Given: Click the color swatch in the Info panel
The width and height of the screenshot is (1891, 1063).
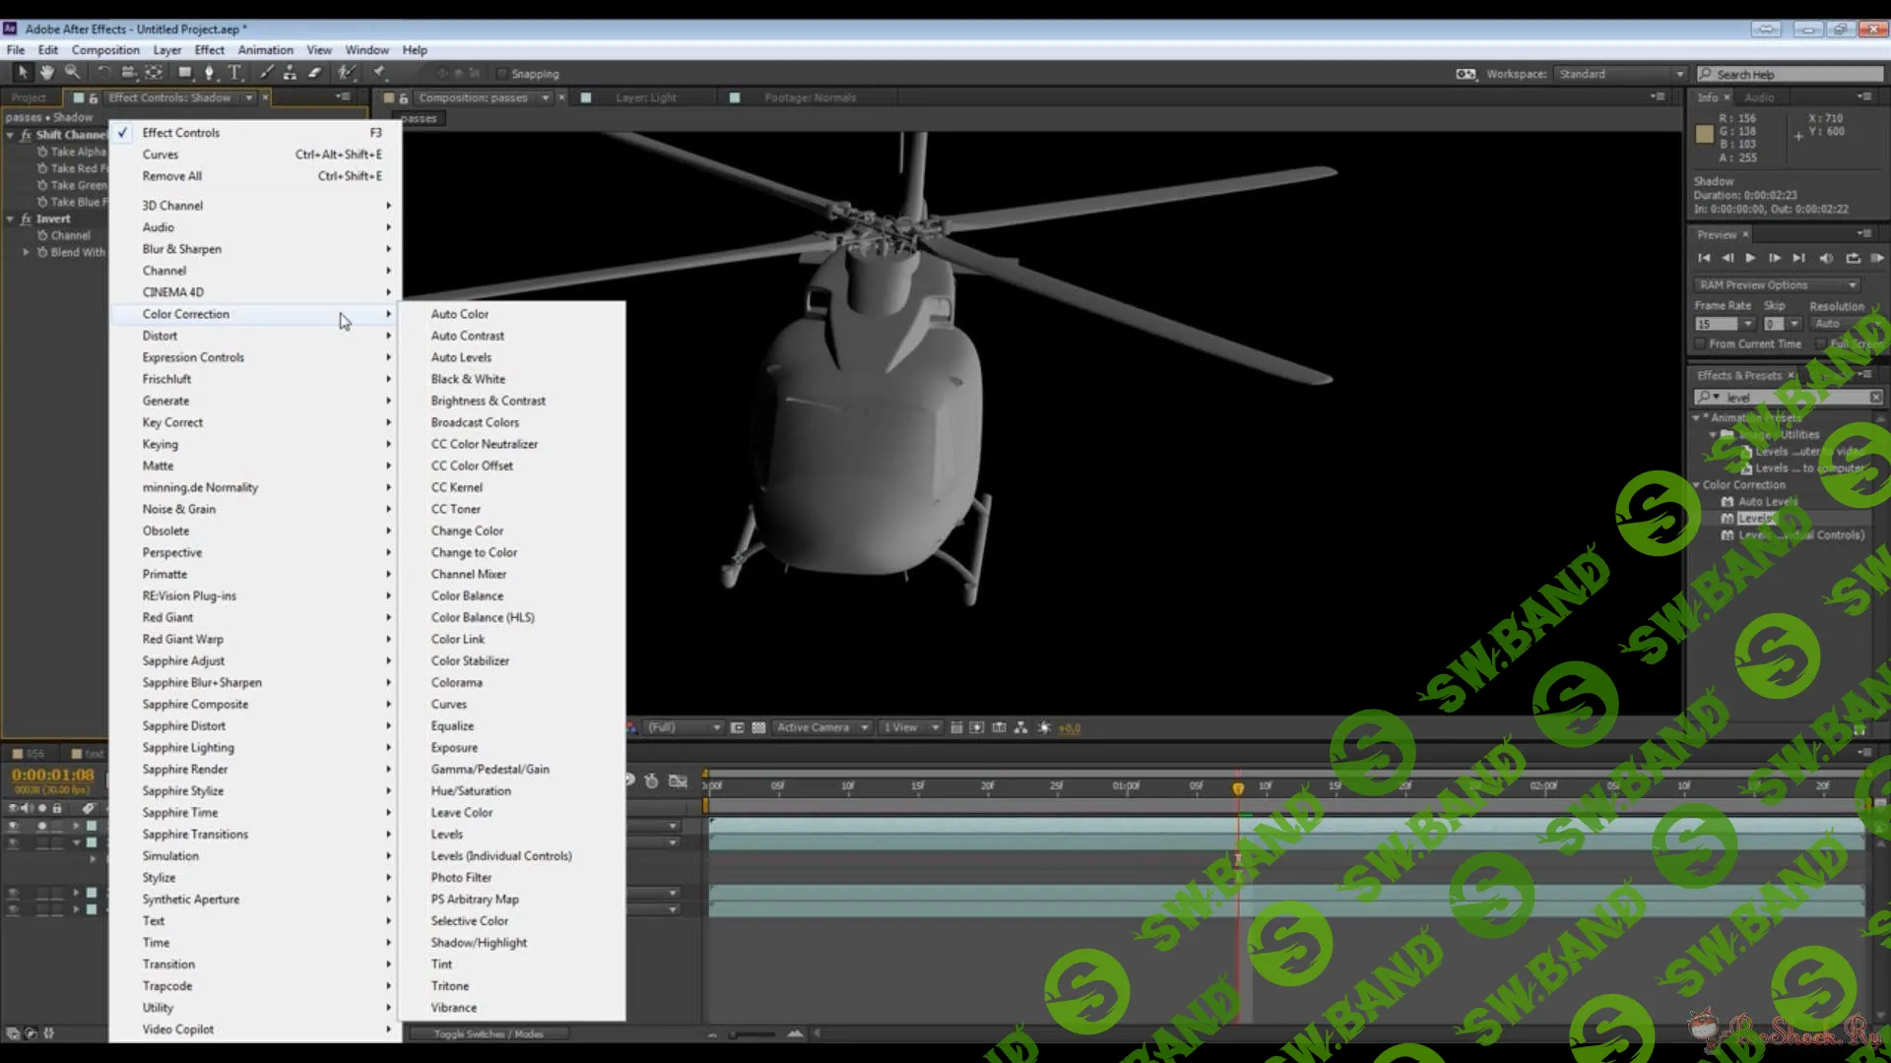Looking at the screenshot, I should click(1703, 134).
